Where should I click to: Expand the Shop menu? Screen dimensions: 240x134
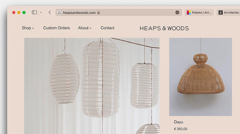(28, 28)
